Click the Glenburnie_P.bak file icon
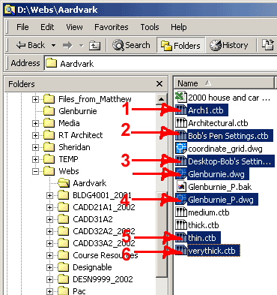 pos(181,187)
